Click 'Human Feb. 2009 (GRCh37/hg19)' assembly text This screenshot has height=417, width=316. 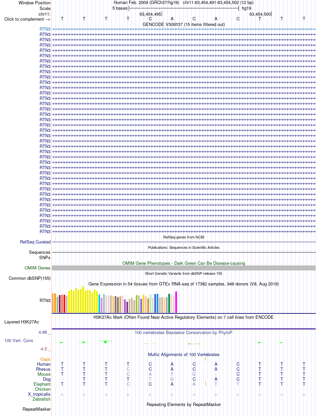pos(146,2)
